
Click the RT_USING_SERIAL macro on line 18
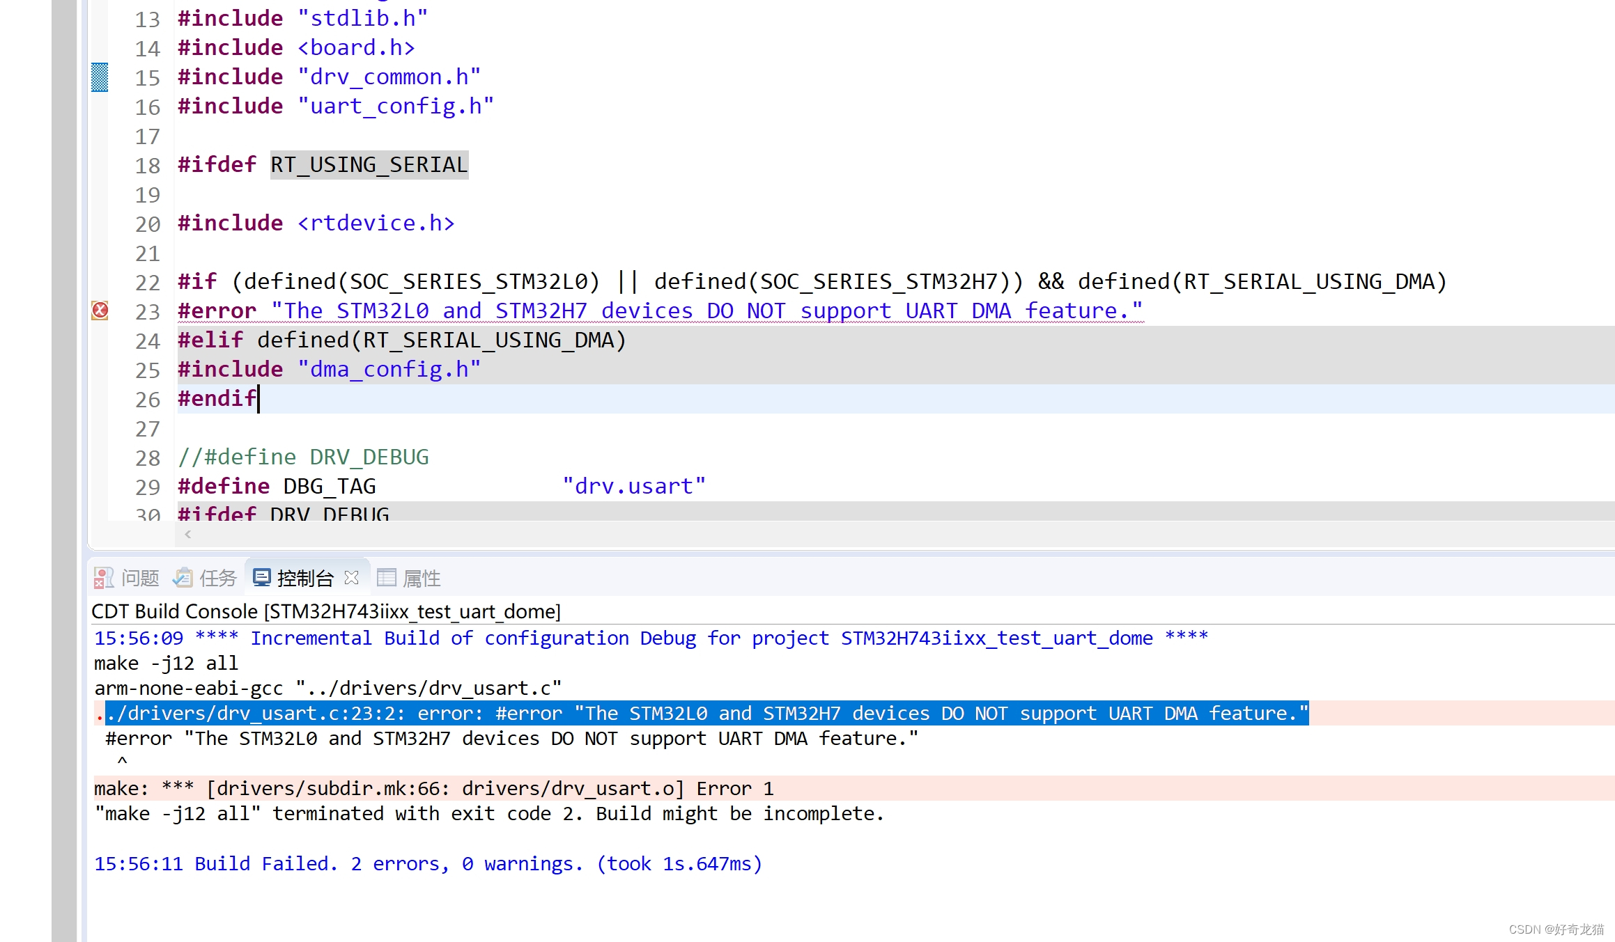pos(369,165)
